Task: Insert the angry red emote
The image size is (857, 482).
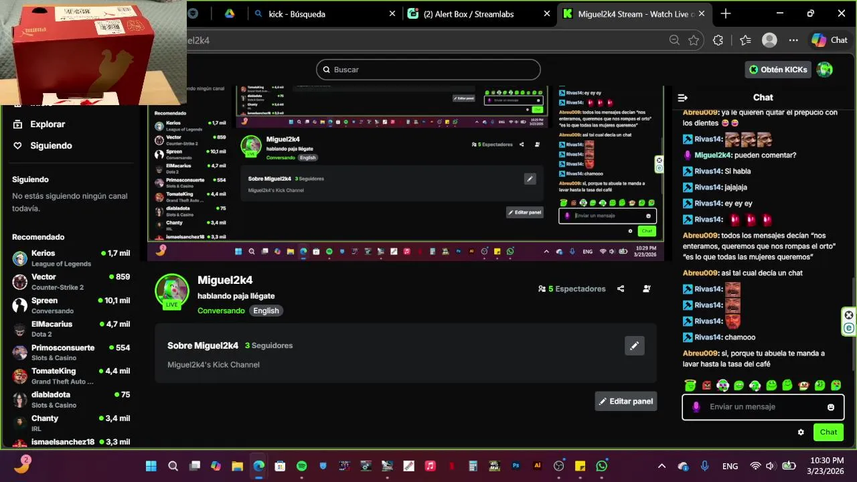Action: coord(706,386)
